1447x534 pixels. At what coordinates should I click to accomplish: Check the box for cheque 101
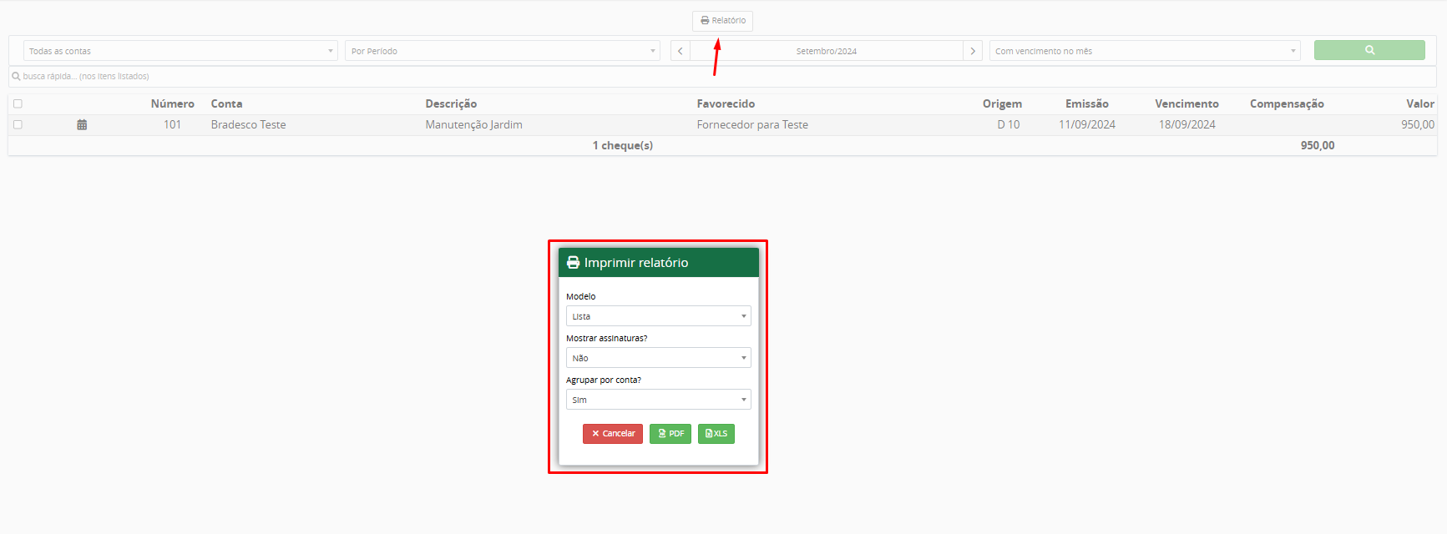18,125
